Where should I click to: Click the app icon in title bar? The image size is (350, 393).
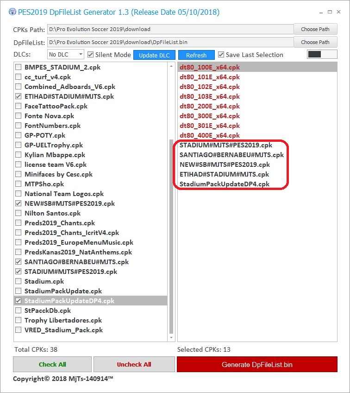pos(12,12)
